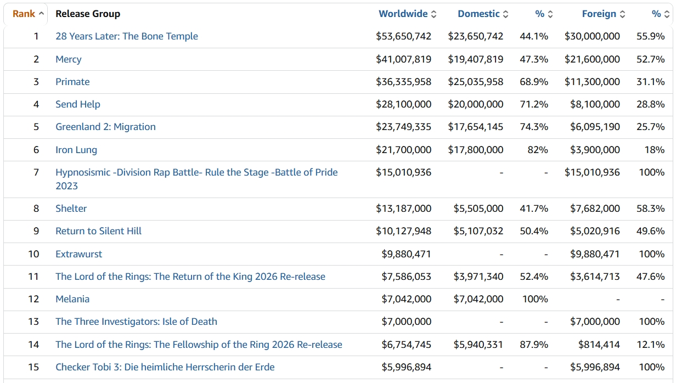Open Hypnosismic Division Rap Battle link
The image size is (676, 383).
pos(196,172)
